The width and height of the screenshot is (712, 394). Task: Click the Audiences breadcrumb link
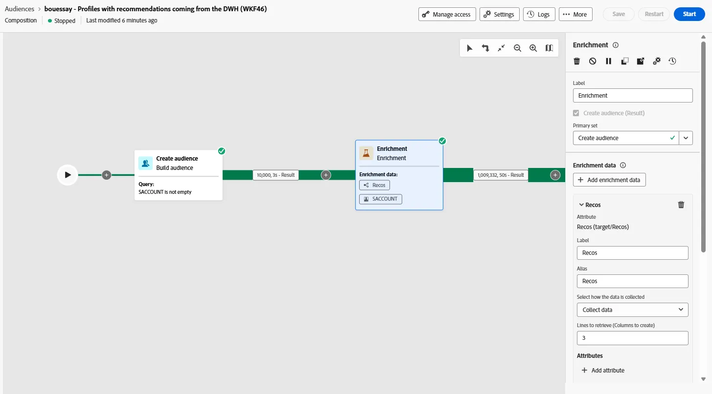pyautogui.click(x=20, y=9)
